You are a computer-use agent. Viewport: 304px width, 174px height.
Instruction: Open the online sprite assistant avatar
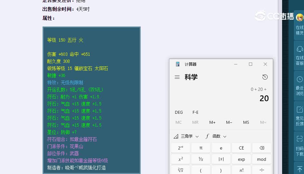point(299,18)
